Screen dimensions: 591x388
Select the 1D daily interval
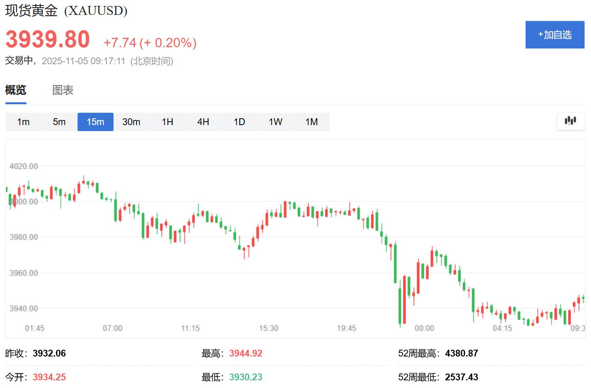[x=239, y=122]
